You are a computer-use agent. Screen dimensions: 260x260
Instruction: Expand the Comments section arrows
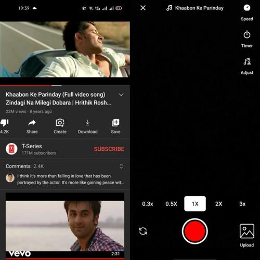point(121,166)
